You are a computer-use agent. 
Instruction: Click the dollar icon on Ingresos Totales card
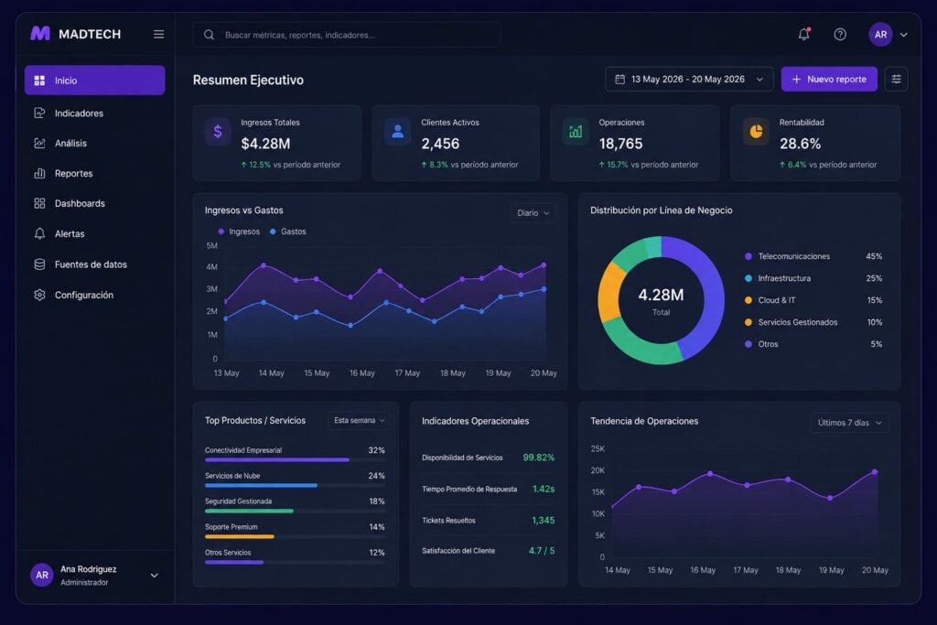(x=218, y=132)
